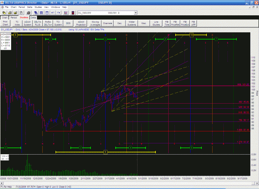This screenshot has height=189, width=259.
Task: Open the File menu
Action: pyautogui.click(x=7, y=7)
